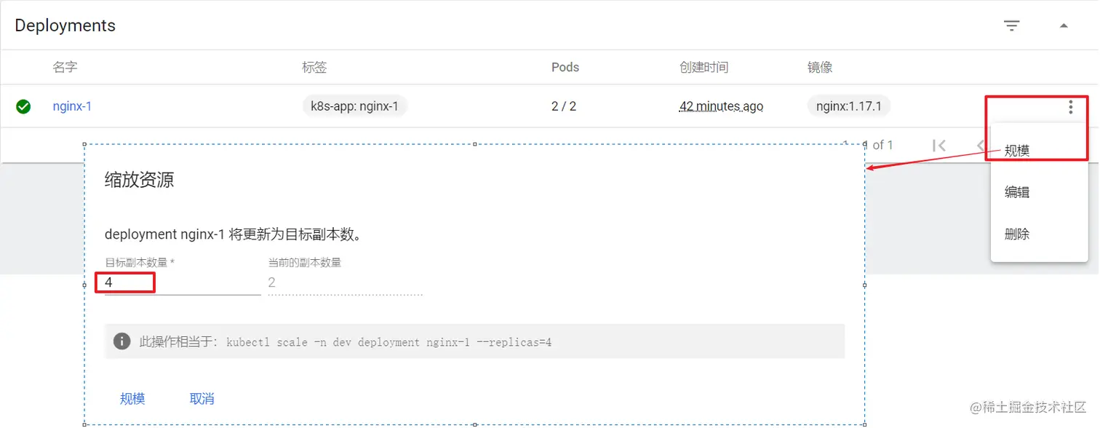Click the kubectl scale command text

pyautogui.click(x=389, y=341)
